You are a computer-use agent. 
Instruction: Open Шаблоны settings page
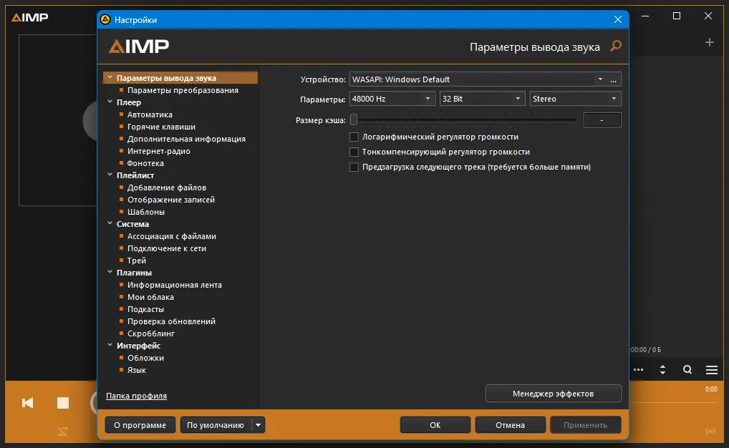coord(146,211)
